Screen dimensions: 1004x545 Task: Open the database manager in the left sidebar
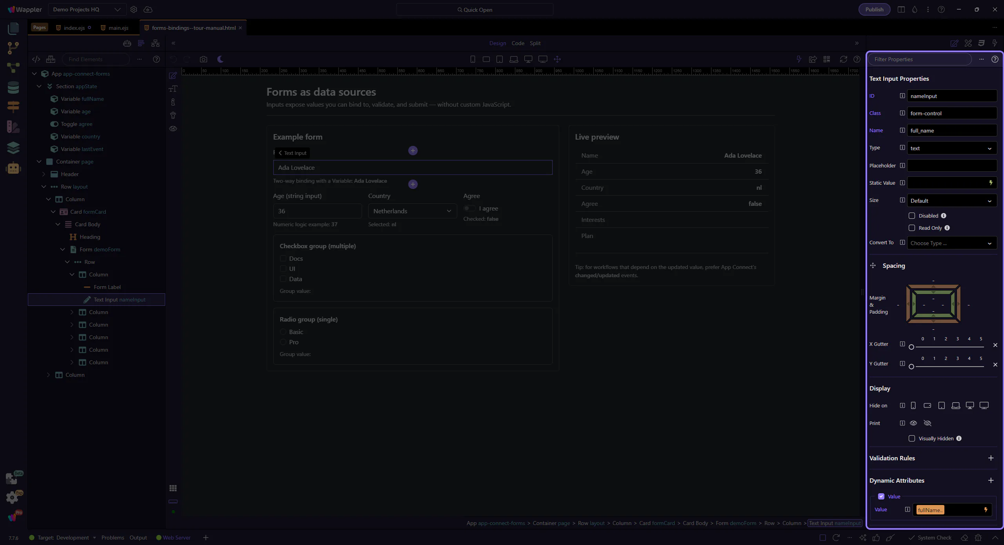click(13, 87)
